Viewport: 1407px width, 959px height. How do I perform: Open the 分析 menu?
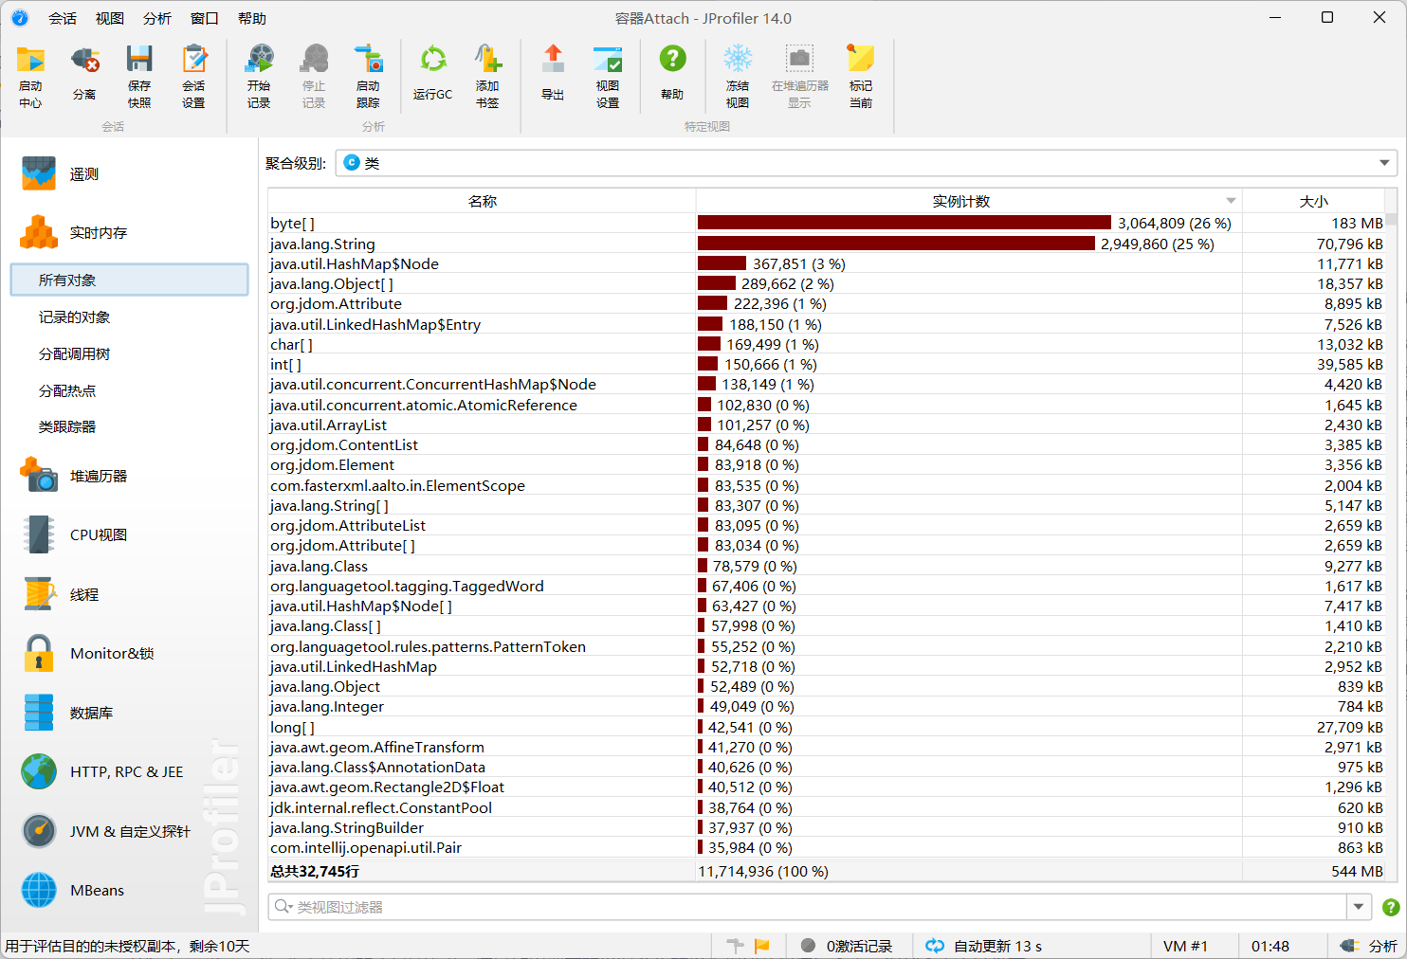click(157, 18)
